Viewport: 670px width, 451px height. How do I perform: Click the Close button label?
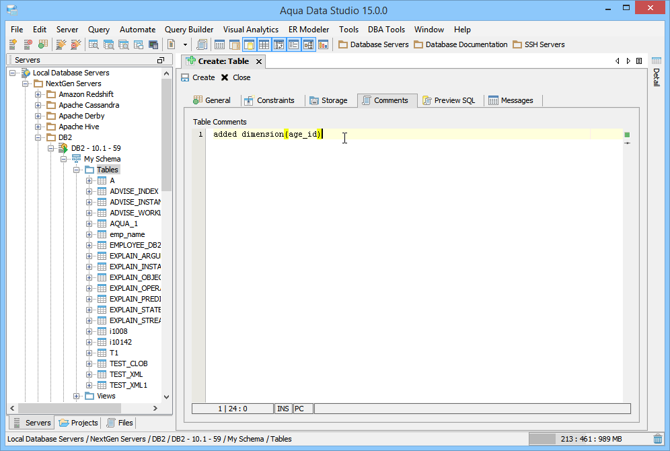(241, 77)
